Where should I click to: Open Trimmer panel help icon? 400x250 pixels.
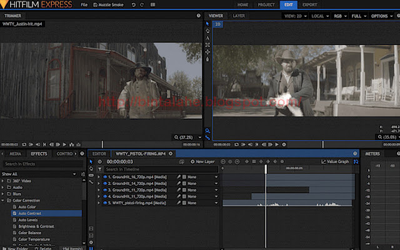(199, 16)
